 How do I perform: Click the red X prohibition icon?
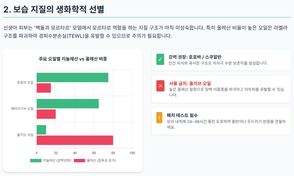(x=160, y=86)
